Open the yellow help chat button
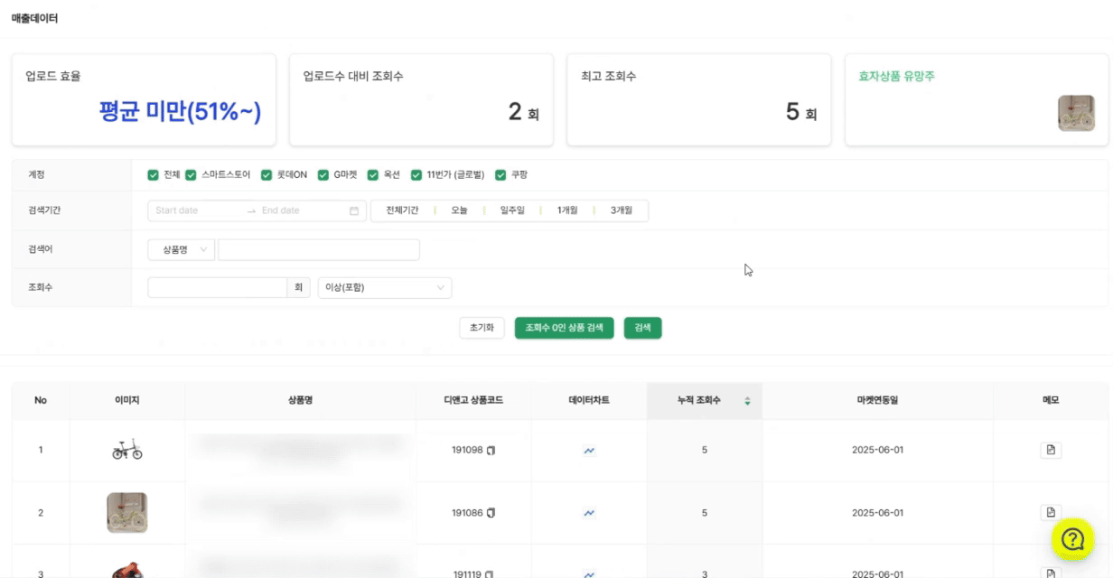This screenshot has height=578, width=1113. (x=1072, y=539)
